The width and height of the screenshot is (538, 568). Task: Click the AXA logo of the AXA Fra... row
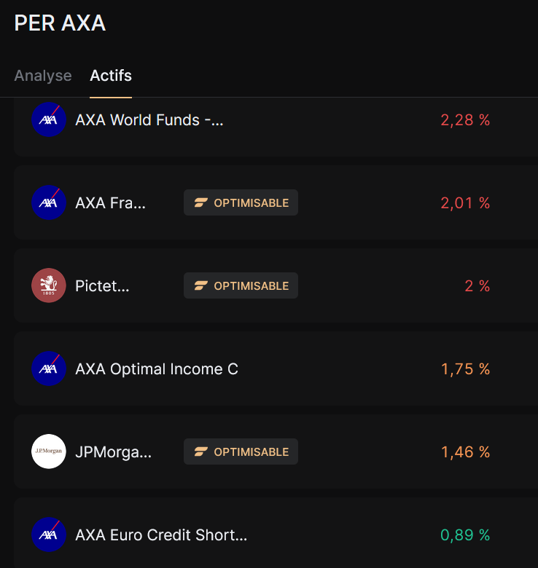49,202
